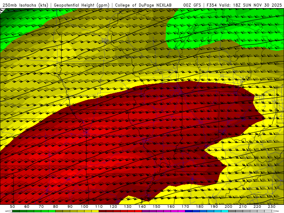Select the bright red legend swatch before 140
This screenshot has height=213, width=284.
(138, 211)
